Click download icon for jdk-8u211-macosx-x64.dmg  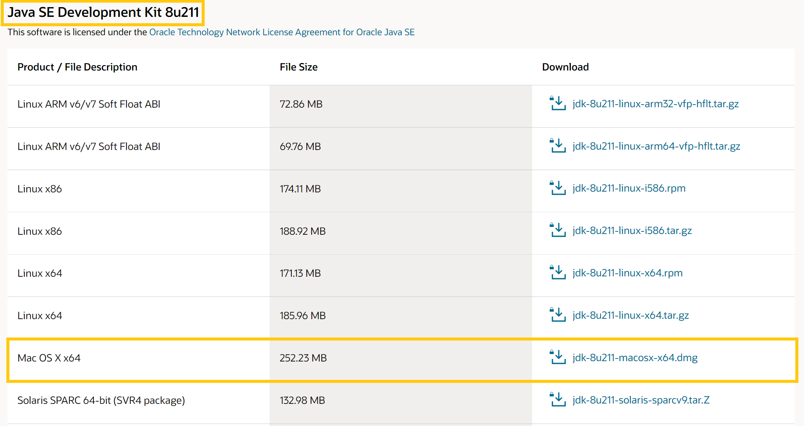click(558, 357)
